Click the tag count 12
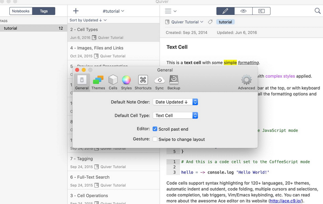 (61, 28)
